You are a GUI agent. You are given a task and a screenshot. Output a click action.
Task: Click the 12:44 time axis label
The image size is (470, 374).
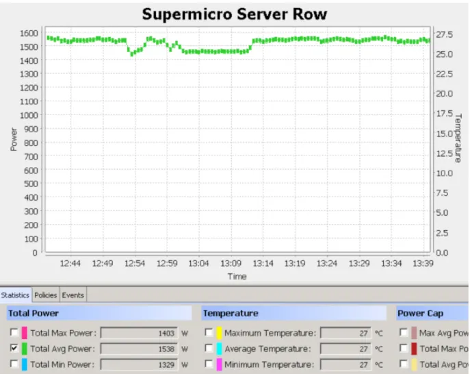click(70, 264)
